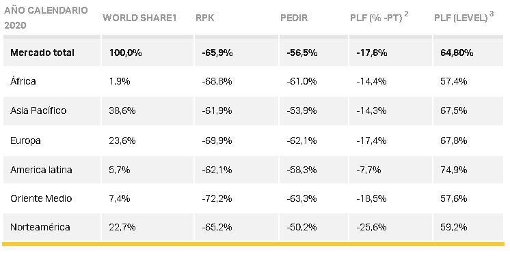Click the Oriente Medio row label
Viewport: 510px width, 257px height.
click(41, 198)
